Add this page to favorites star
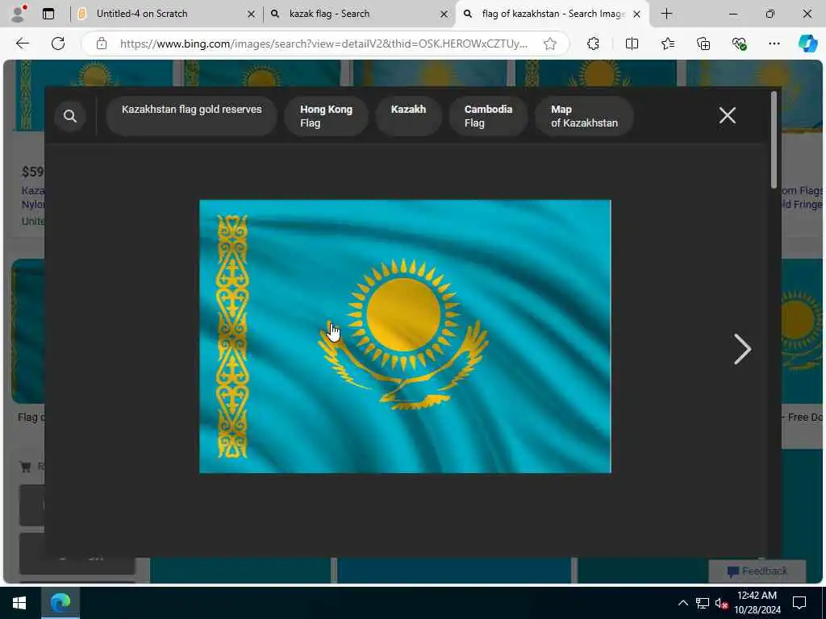This screenshot has height=619, width=826. coord(550,44)
